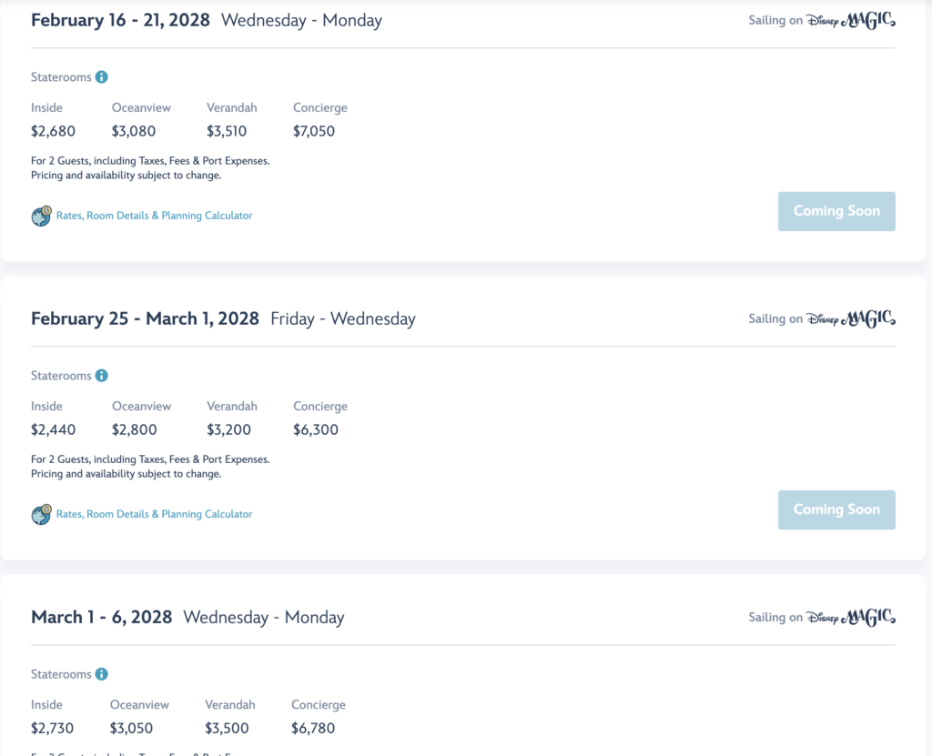
Task: Open Rates, Room Details link for February 25
Action: (x=154, y=514)
